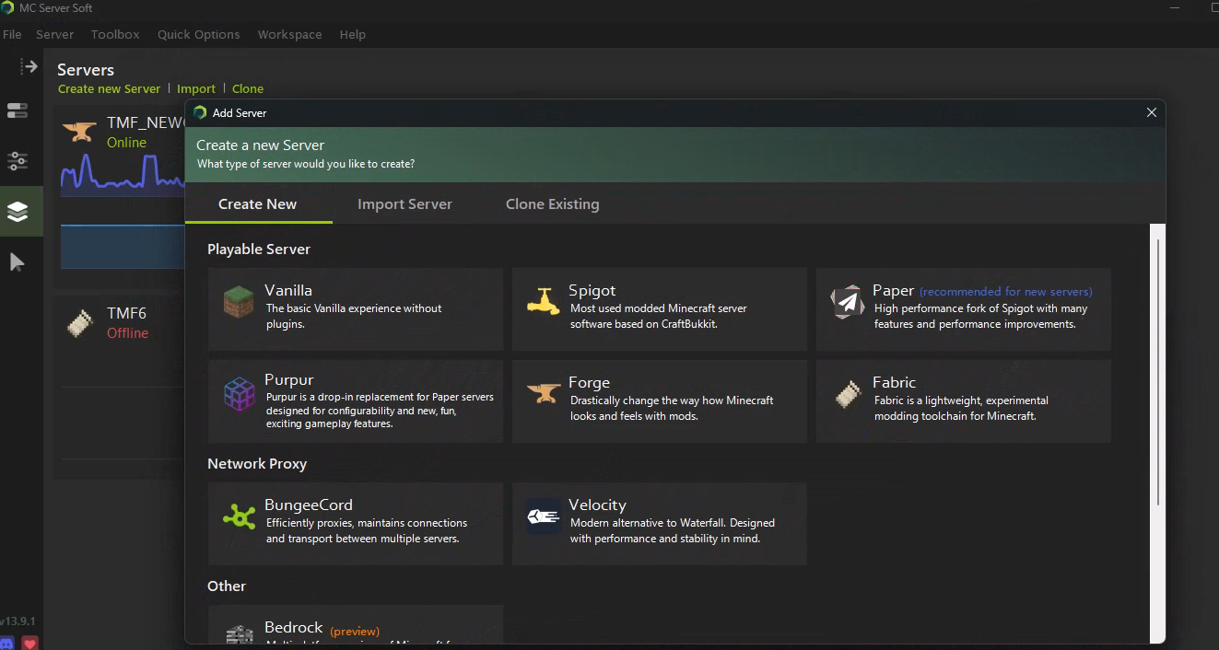Screen dimensions: 1219x650
Task: Choose the Purpur server type
Action: 356,400
